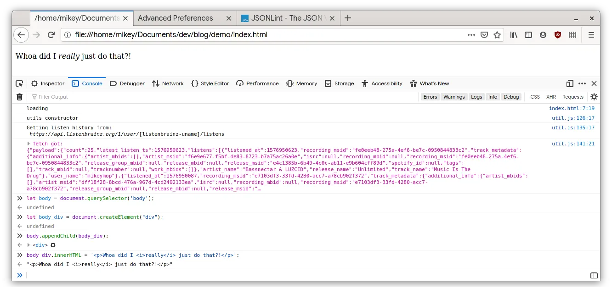Open DevTools customize options menu
The image size is (612, 294).
pos(582,83)
